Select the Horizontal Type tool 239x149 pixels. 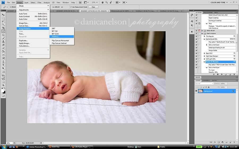click(3, 65)
